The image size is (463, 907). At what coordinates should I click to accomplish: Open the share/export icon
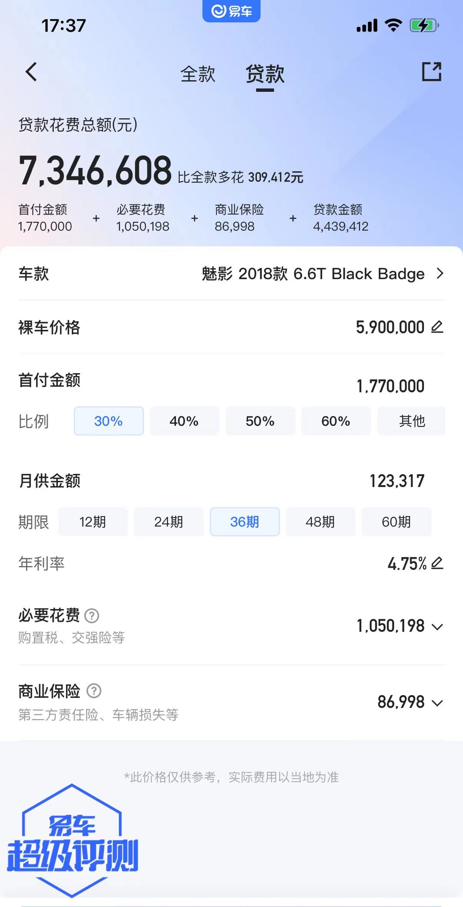click(432, 72)
